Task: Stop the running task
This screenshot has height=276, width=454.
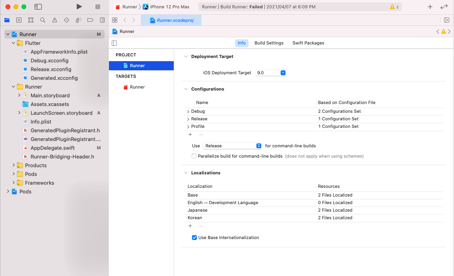Action: (98, 7)
